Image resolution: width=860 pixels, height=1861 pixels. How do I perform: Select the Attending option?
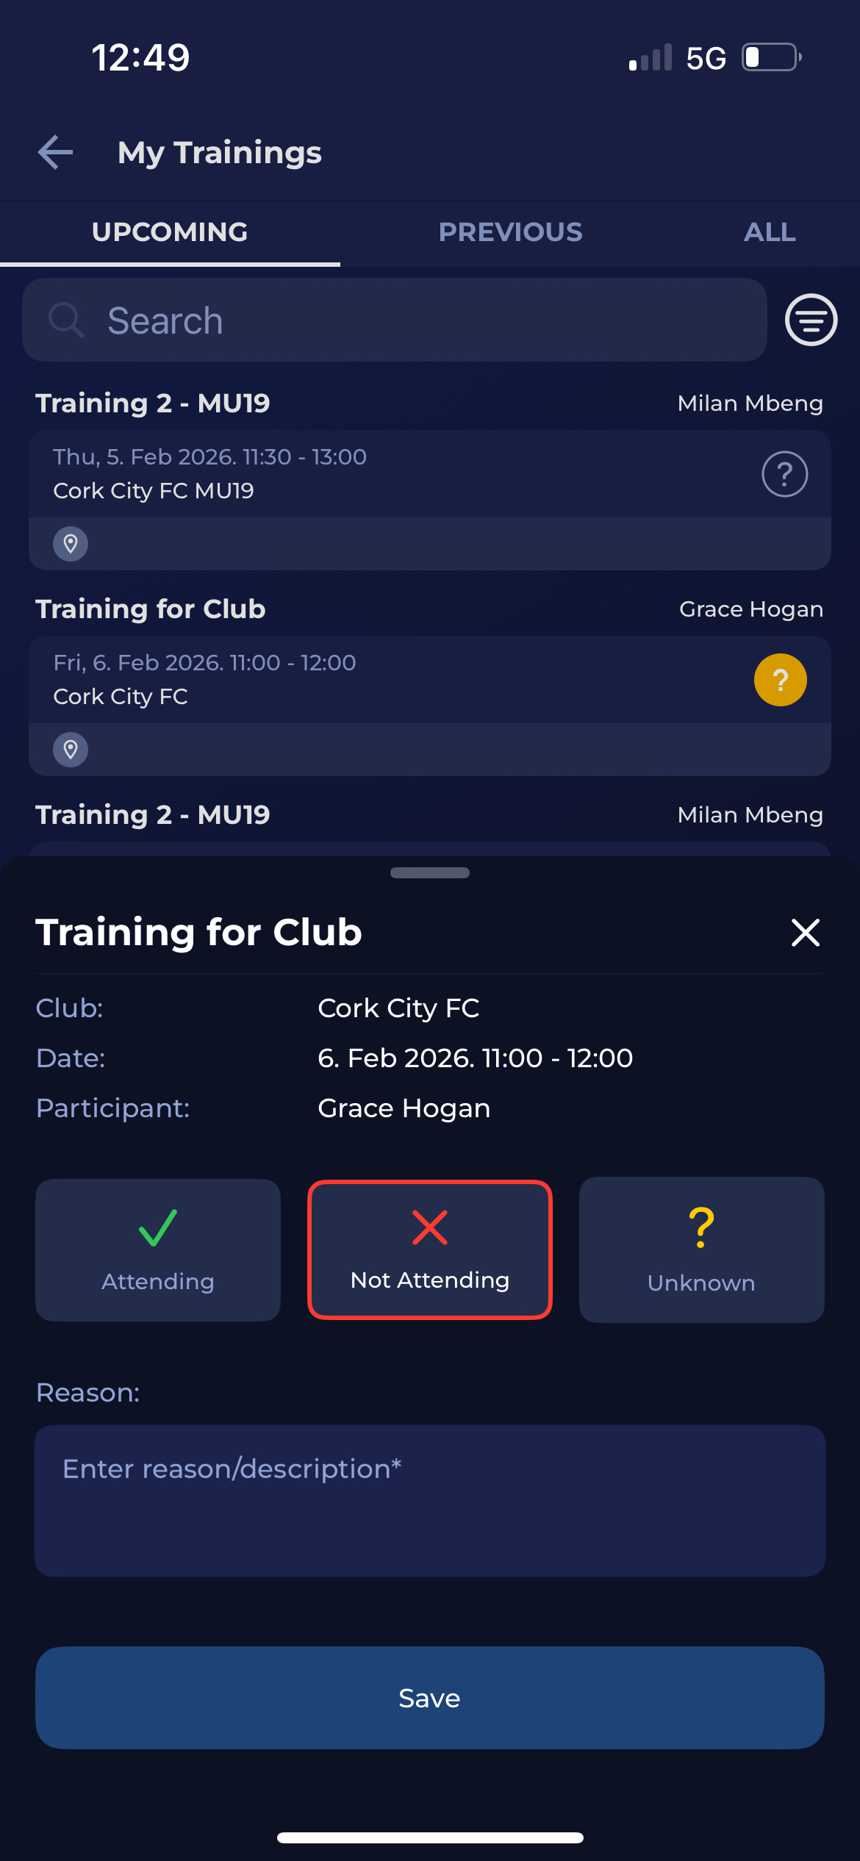point(158,1249)
